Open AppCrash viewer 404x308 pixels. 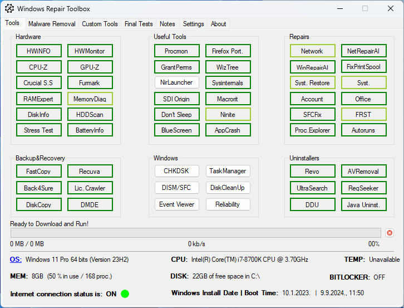pyautogui.click(x=228, y=130)
